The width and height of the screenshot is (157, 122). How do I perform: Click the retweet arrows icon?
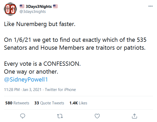click(x=60, y=116)
